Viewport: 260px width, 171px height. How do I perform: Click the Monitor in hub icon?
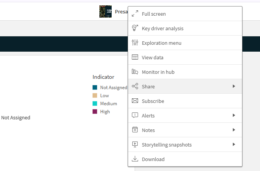pyautogui.click(x=135, y=72)
